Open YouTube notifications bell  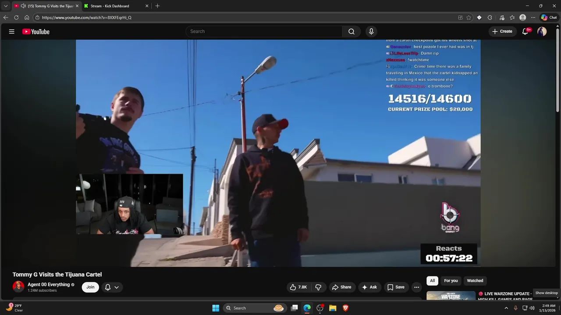(x=525, y=31)
